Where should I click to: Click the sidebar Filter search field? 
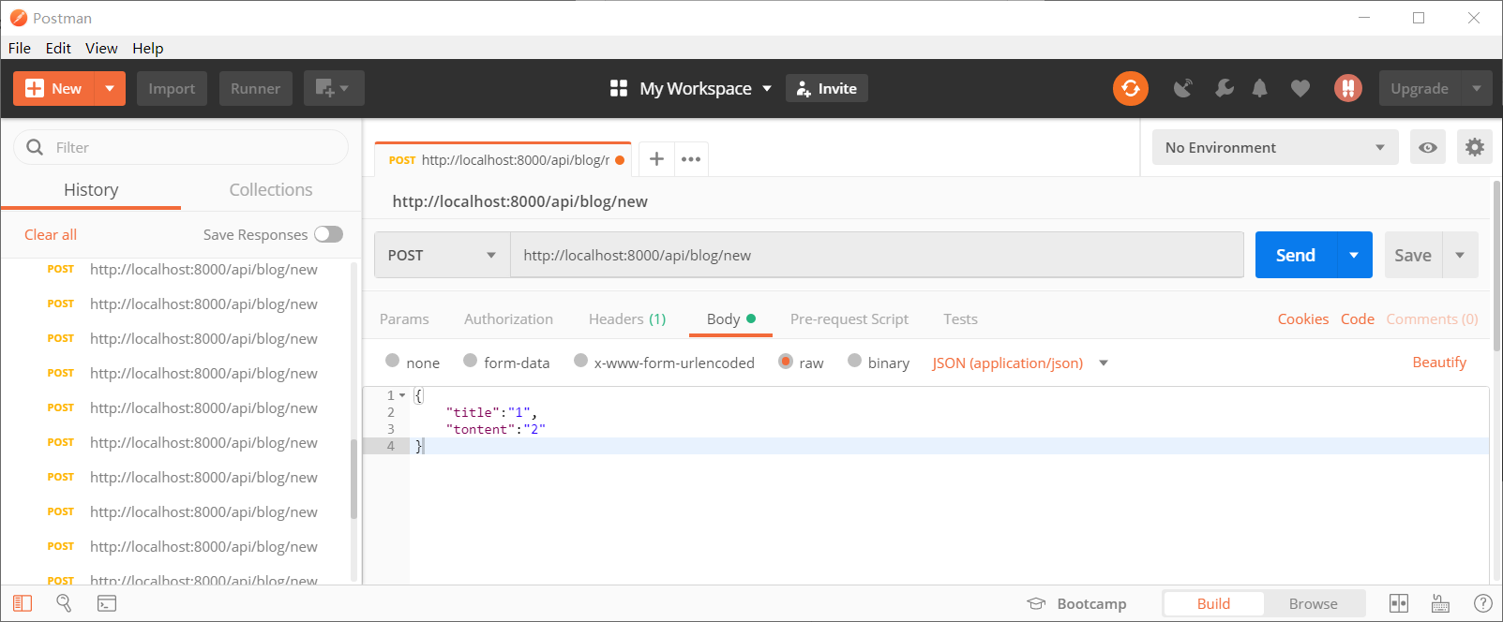188,148
